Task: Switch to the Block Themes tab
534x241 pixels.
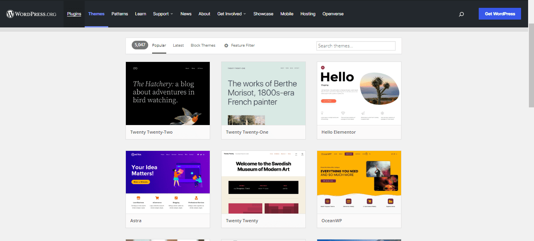Action: pos(203,45)
